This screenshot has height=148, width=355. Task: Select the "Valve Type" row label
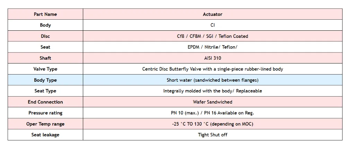[x=45, y=69]
